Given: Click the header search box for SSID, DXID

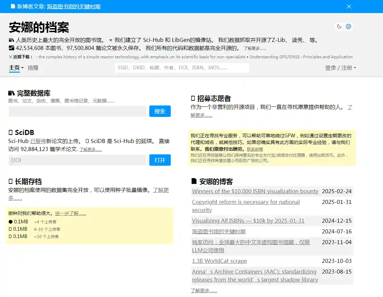Looking at the screenshot, I should (x=182, y=68).
